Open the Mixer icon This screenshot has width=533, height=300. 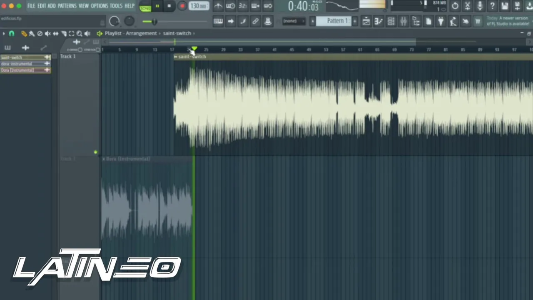point(403,22)
